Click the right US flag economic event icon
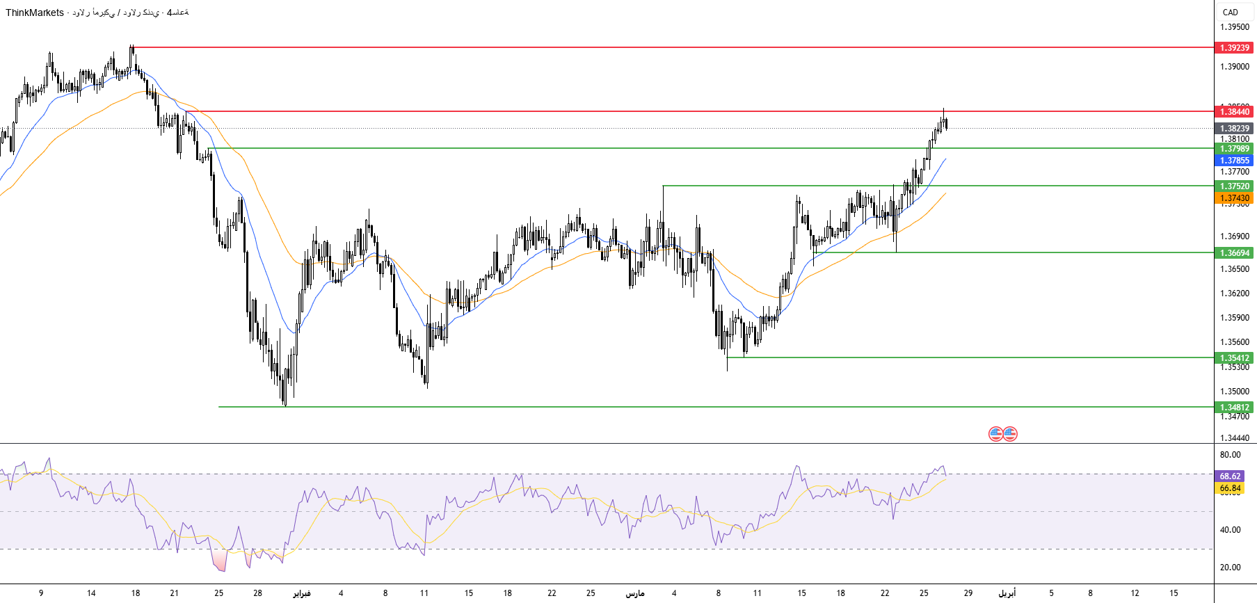 [x=1010, y=434]
